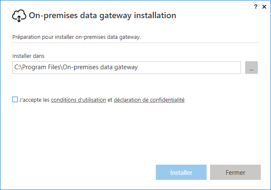Click the cloud upload gateway icon
Screen dimensions: 271x190
(19, 16)
